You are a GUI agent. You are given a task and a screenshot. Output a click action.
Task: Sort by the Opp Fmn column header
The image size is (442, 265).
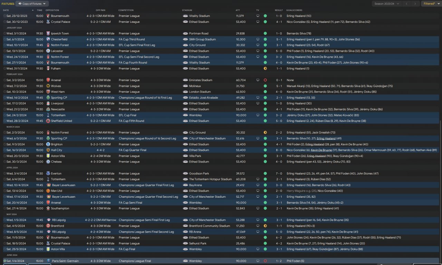pyautogui.click(x=100, y=10)
